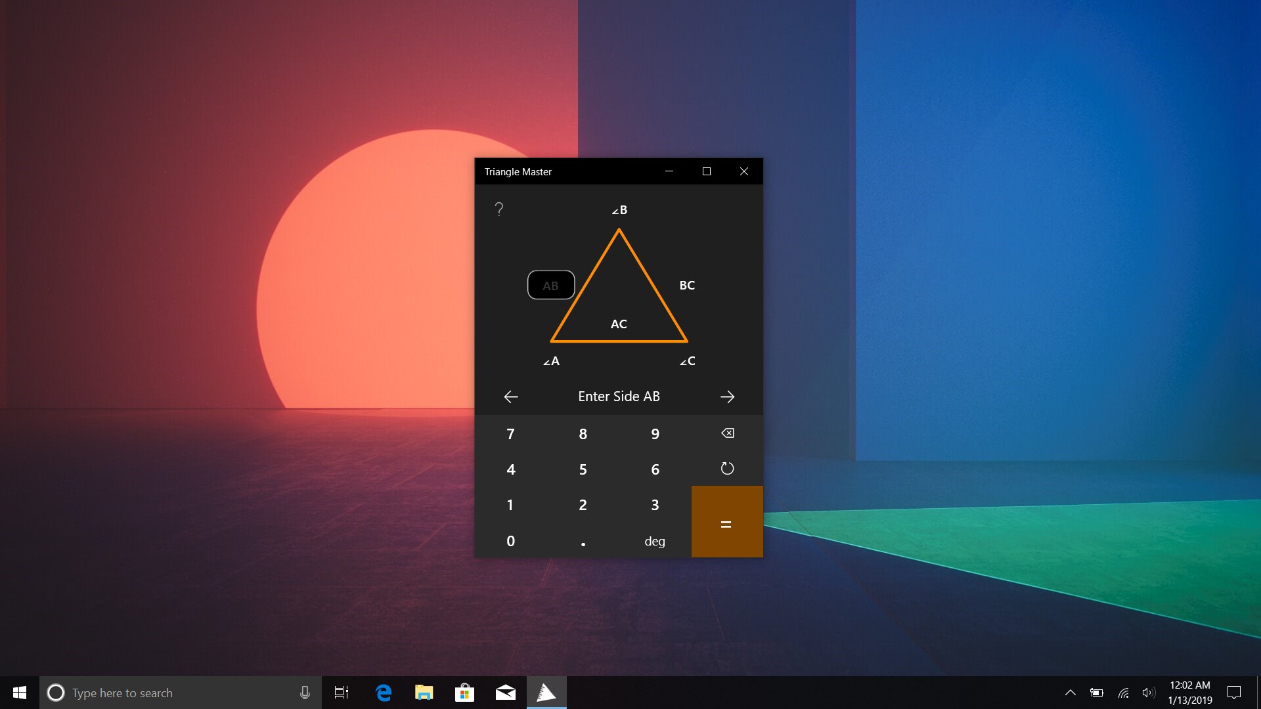Viewport: 1261px width, 709px height.
Task: Select angle A label
Action: pyautogui.click(x=552, y=361)
